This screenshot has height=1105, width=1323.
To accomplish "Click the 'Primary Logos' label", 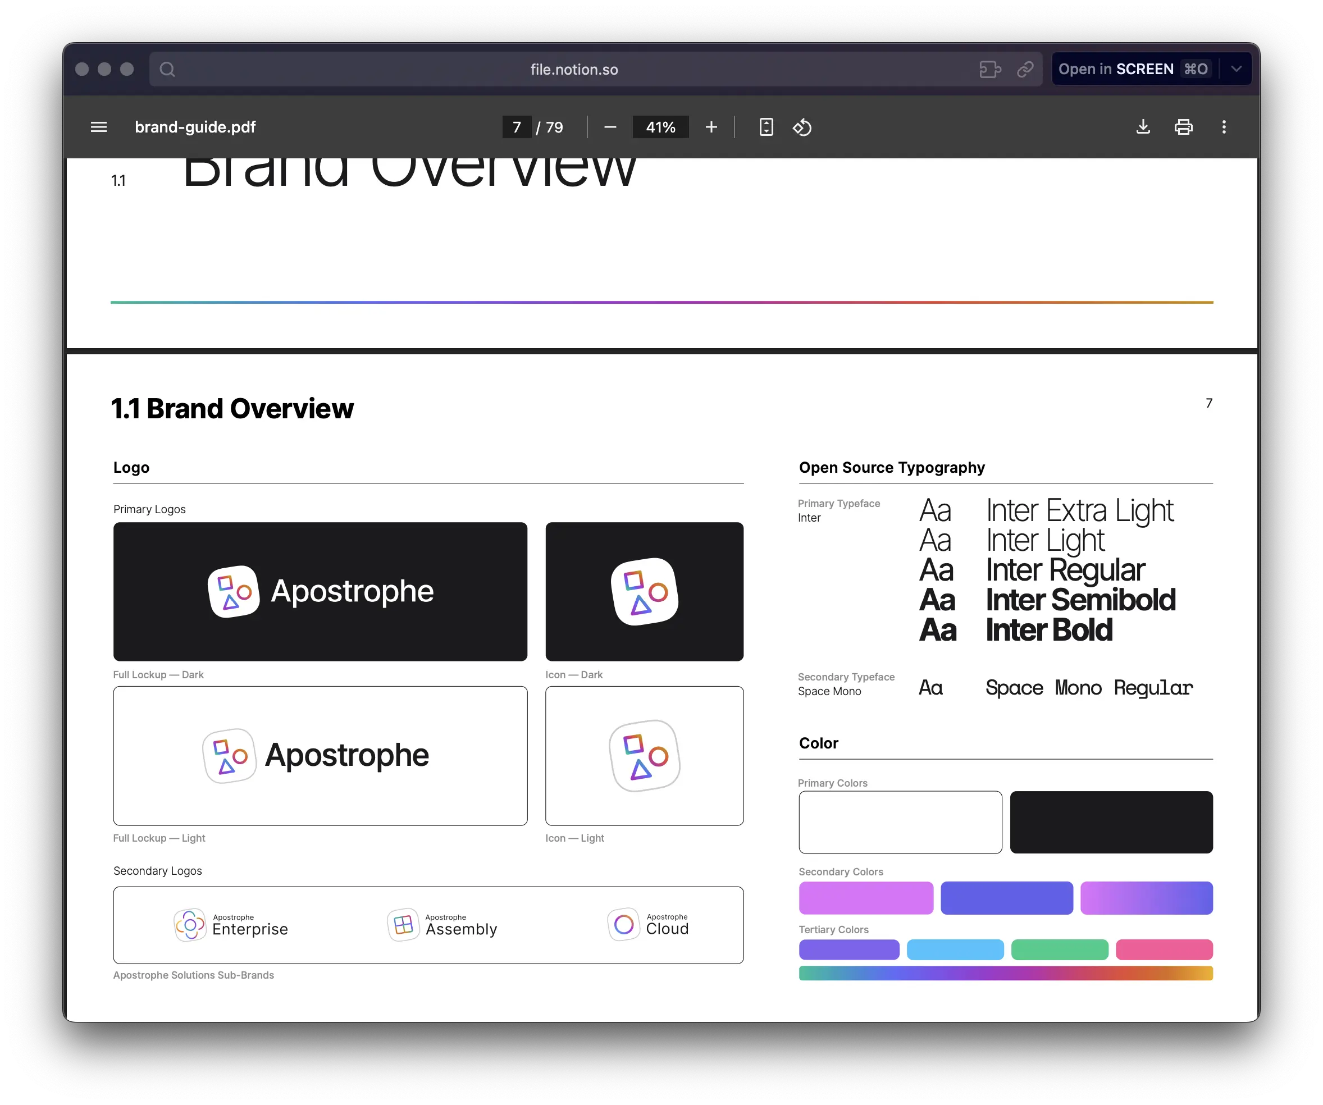I will coord(149,509).
